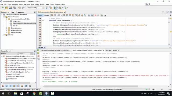172x96 pixels.
Task: Select the Source editor view button
Action: 40,15
